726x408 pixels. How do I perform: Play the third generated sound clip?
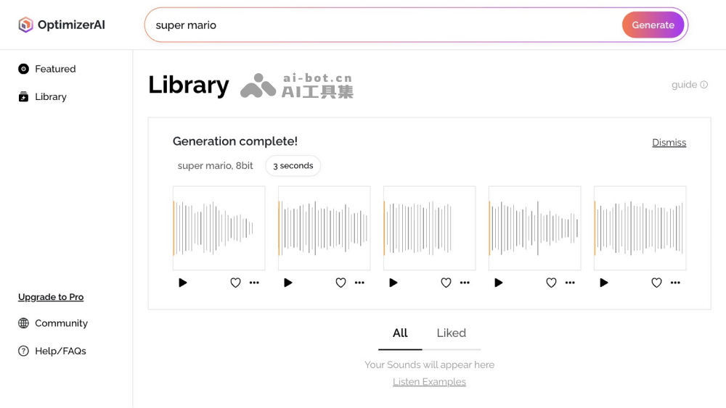pyautogui.click(x=393, y=283)
